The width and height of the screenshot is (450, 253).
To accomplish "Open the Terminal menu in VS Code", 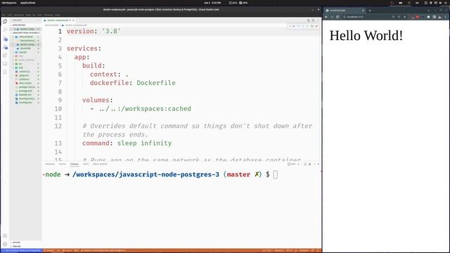I will (49, 15).
